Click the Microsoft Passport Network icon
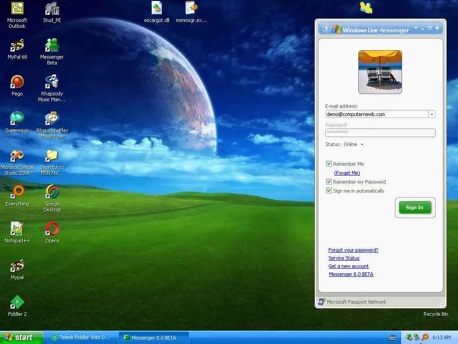This screenshot has height=344, width=458. tap(322, 302)
